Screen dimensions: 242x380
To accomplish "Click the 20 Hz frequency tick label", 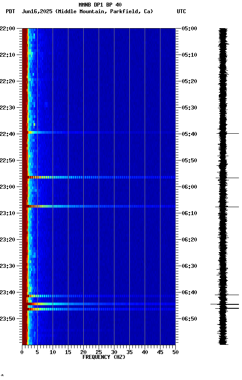I will tap(83, 352).
